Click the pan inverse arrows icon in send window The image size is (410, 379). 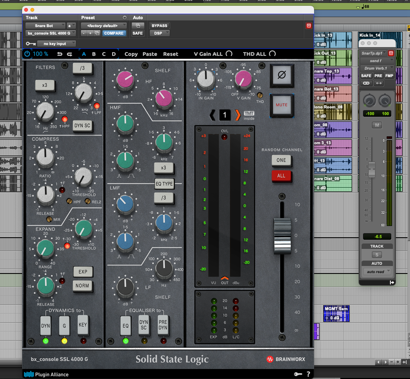pyautogui.click(x=379, y=83)
